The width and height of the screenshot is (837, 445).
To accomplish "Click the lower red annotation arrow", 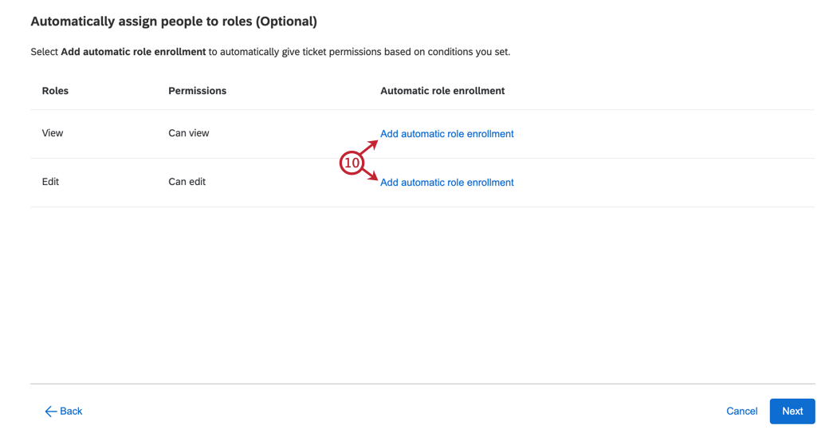I will pyautogui.click(x=368, y=175).
